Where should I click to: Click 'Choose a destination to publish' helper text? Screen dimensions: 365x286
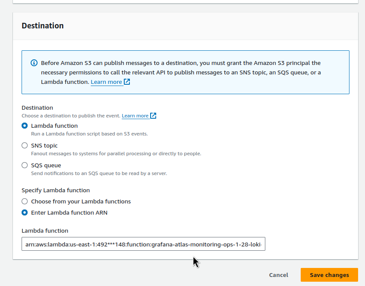pyautogui.click(x=71, y=116)
